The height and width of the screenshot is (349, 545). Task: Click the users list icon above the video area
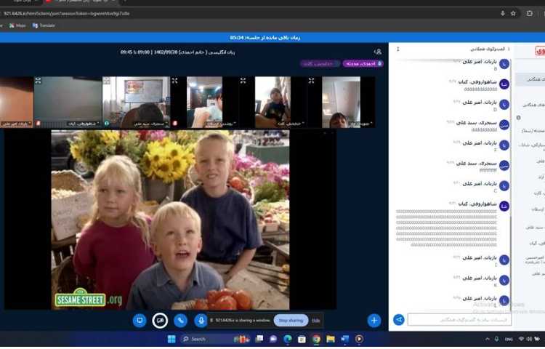pos(378,52)
